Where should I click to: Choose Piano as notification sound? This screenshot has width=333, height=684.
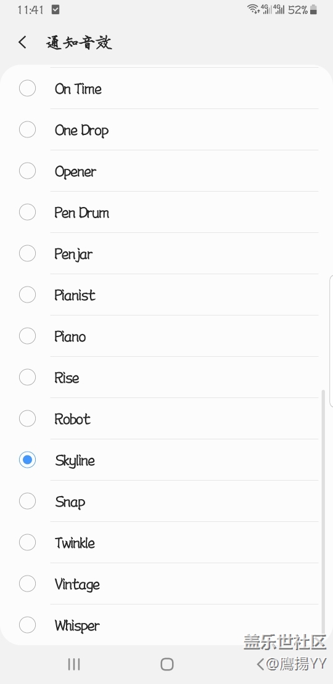pos(166,336)
